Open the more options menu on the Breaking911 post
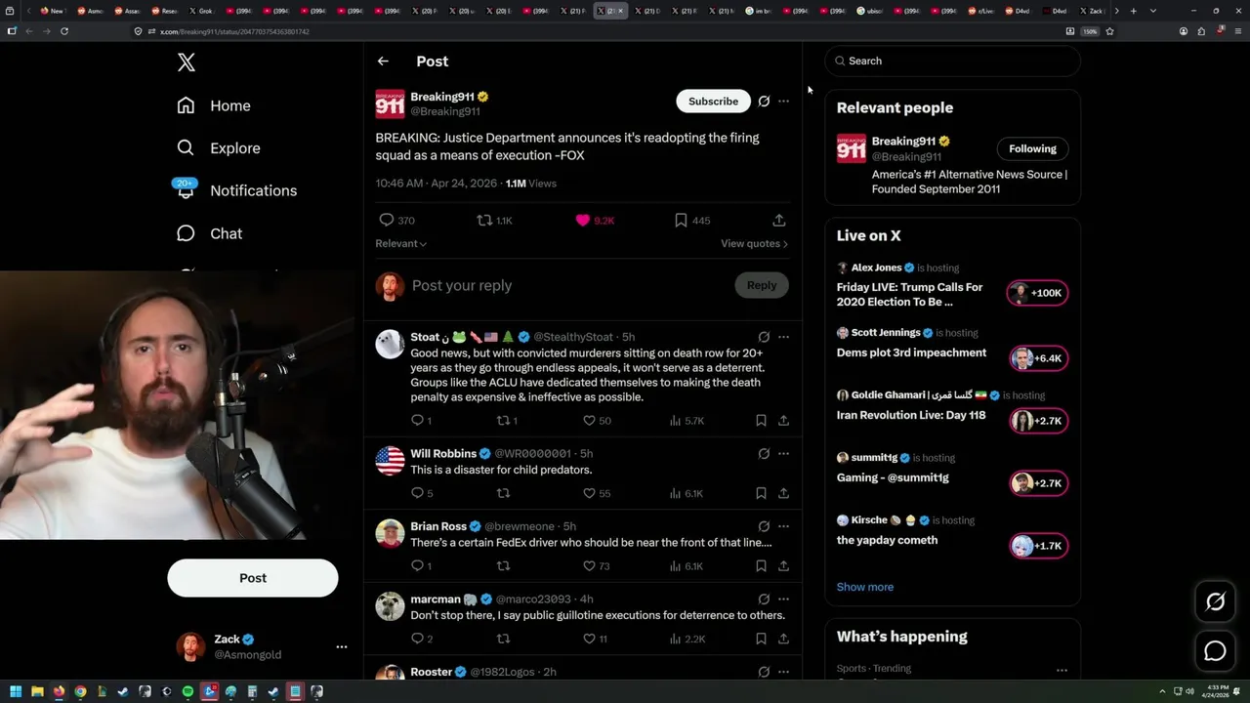Screen dimensions: 1250x703 [x=783, y=101]
